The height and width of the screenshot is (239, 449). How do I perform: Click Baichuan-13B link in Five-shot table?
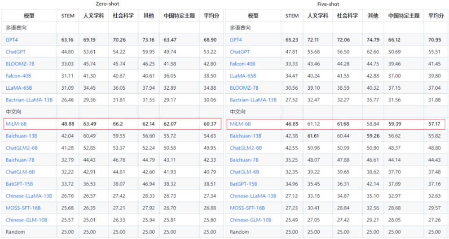coord(246,136)
